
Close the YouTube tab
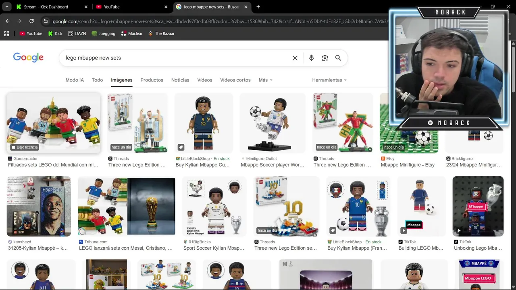point(166,7)
